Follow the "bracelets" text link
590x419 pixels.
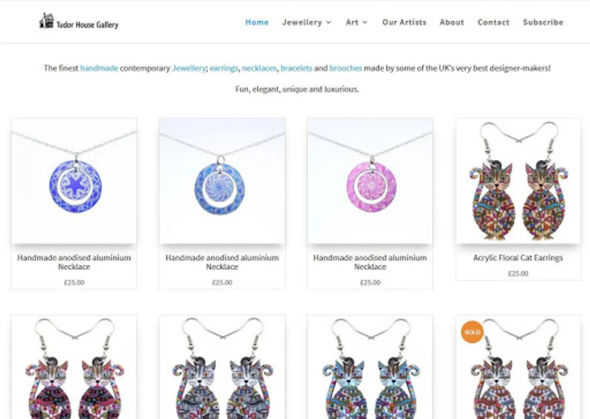pyautogui.click(x=296, y=68)
